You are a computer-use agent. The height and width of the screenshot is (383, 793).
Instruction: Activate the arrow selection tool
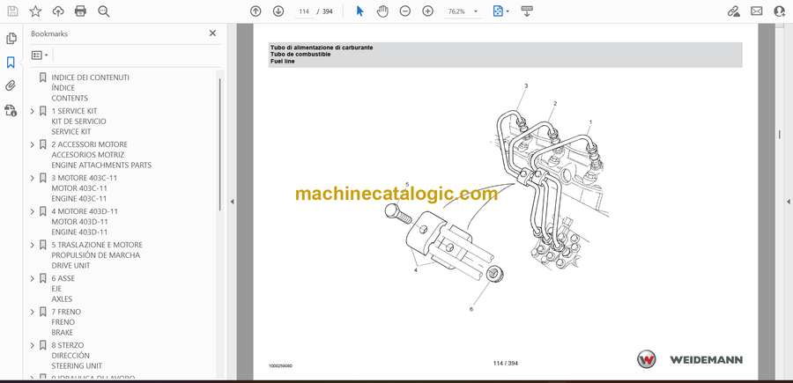(359, 11)
